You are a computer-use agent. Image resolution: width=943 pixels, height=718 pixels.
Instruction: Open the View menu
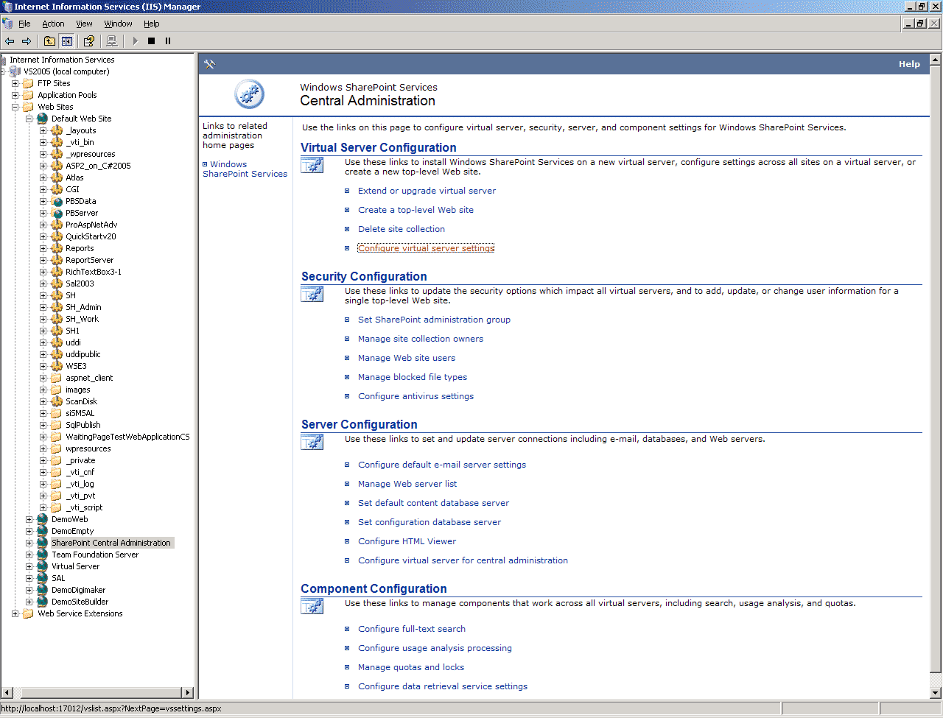85,24
